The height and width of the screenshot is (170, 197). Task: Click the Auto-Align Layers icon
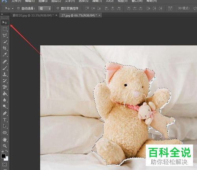(170, 8)
